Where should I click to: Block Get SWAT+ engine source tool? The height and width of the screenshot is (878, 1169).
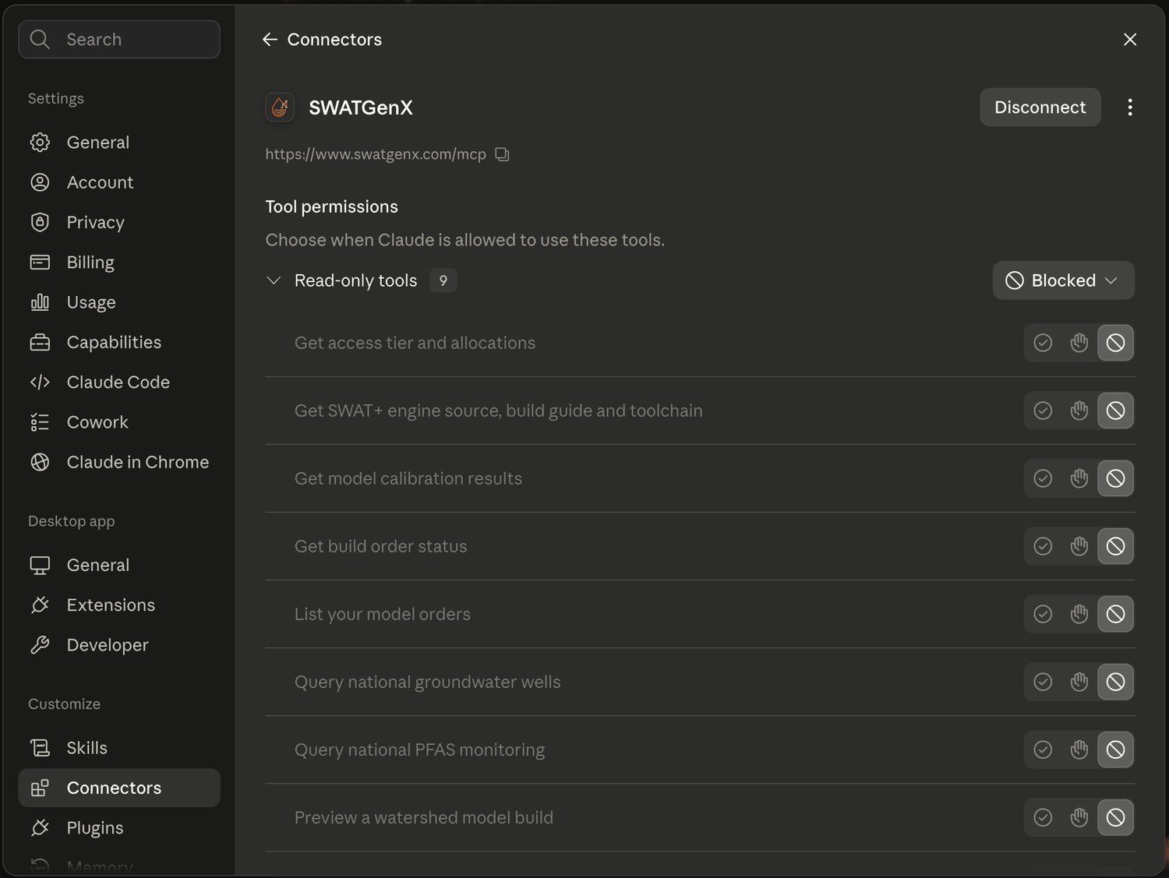[1115, 411]
